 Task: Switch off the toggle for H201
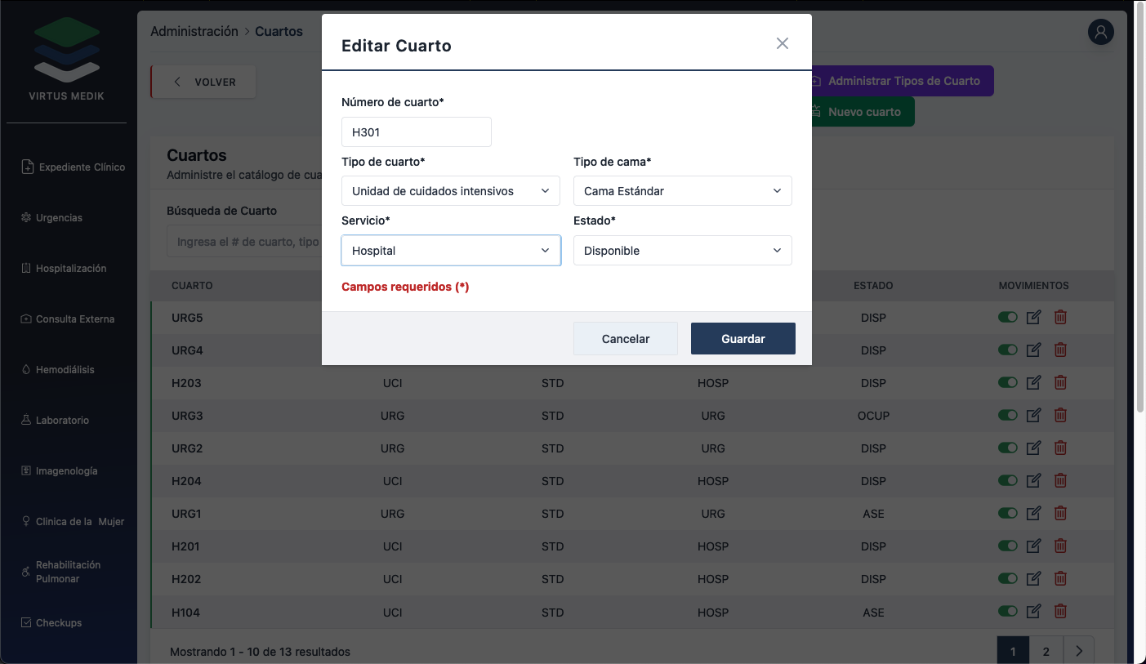click(1007, 546)
